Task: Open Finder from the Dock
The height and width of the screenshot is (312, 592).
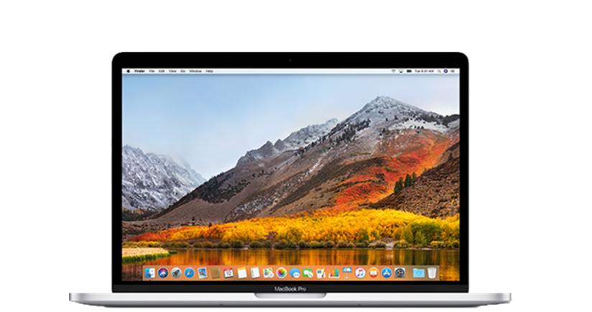Action: 150,272
